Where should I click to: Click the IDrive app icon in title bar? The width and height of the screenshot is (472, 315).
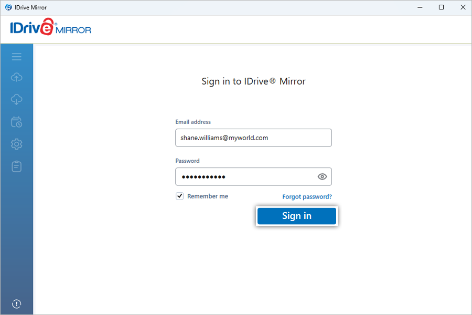tap(8, 7)
